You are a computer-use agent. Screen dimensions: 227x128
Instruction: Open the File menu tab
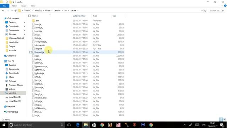coord(5,6)
